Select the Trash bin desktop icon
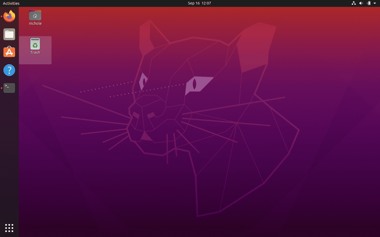 [x=35, y=44]
